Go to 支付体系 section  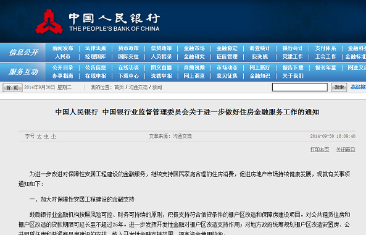[x=326, y=48]
